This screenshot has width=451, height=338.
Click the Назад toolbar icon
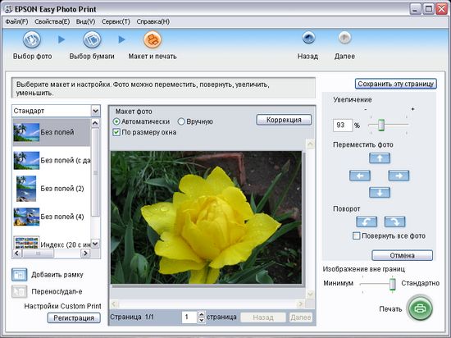pyautogui.click(x=308, y=38)
